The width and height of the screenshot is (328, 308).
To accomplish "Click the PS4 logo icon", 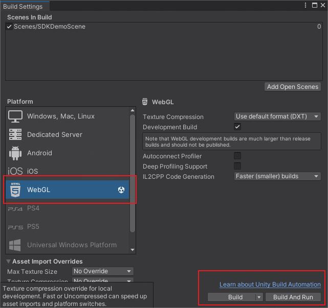I will click(x=15, y=209).
